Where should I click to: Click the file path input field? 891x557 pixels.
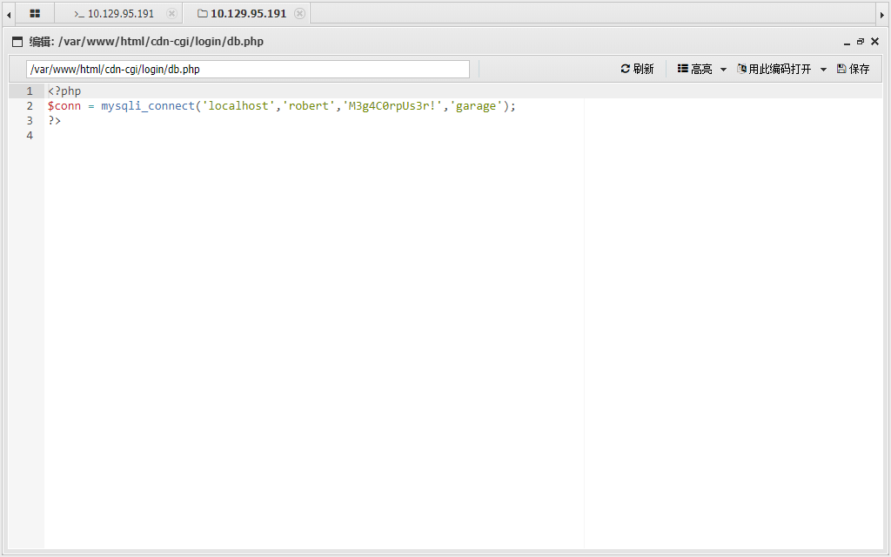point(248,70)
